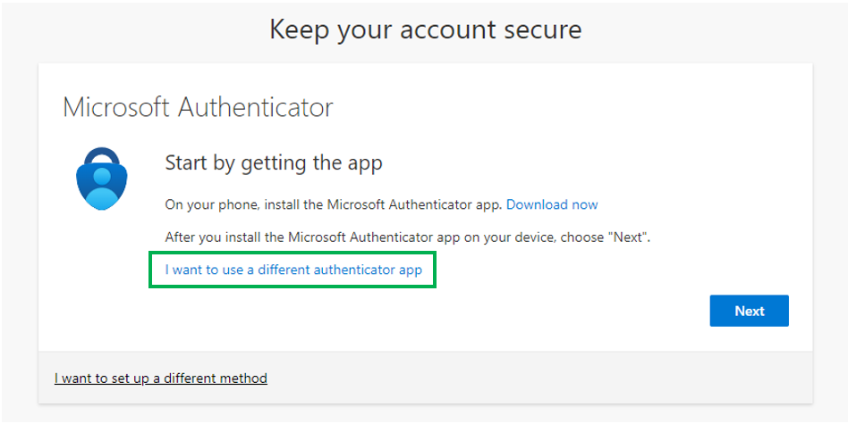This screenshot has width=848, height=424.
Task: Open the Download now link
Action: point(552,204)
